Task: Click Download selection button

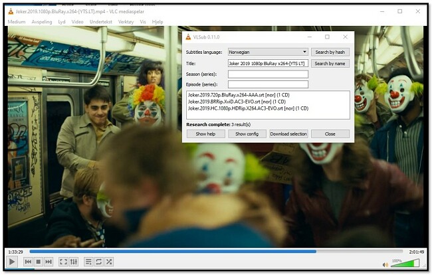Action: click(x=288, y=134)
